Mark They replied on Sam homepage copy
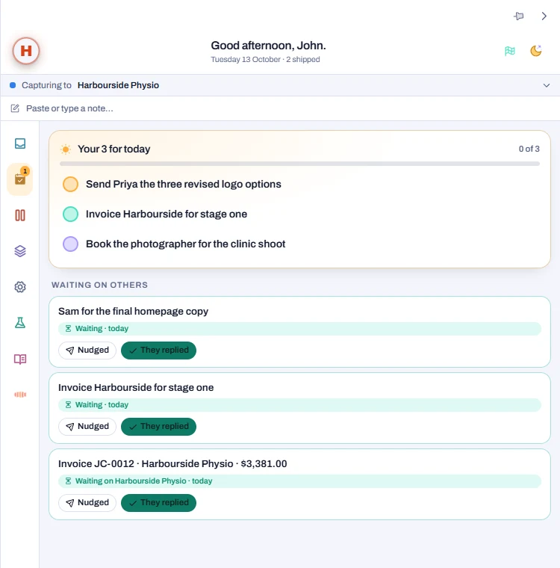The height and width of the screenshot is (568, 560). tap(158, 351)
